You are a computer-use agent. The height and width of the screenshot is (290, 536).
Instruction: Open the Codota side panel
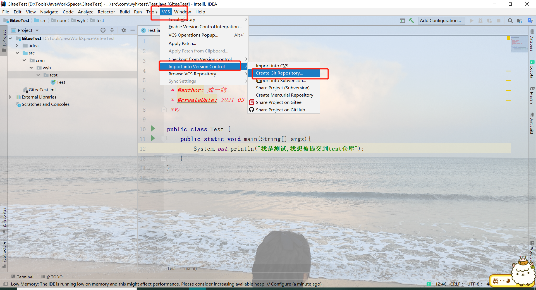(x=532, y=69)
